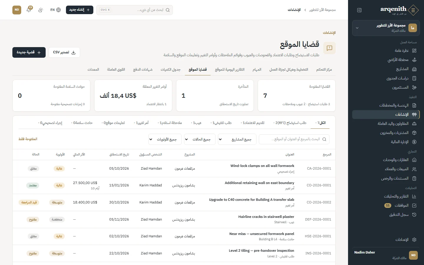Switch language with the EN globe button
Image resolution: width=424 pixels, height=265 pixels.
[x=55, y=10]
